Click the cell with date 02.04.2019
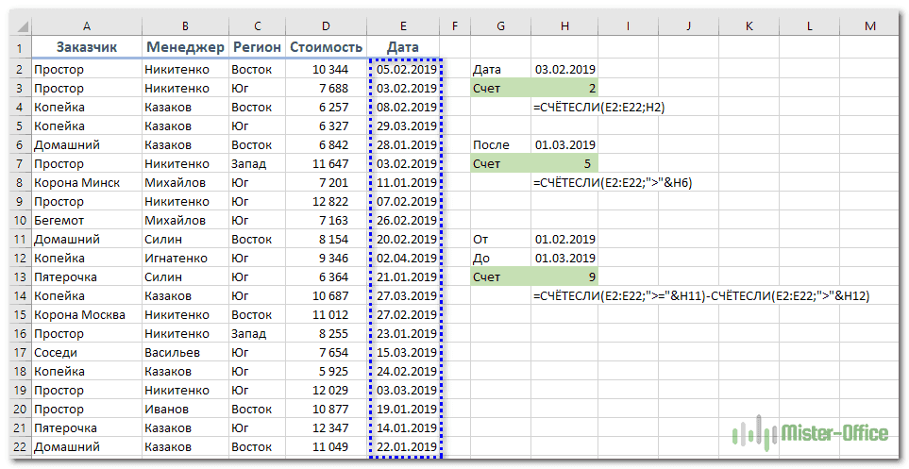 [x=406, y=258]
